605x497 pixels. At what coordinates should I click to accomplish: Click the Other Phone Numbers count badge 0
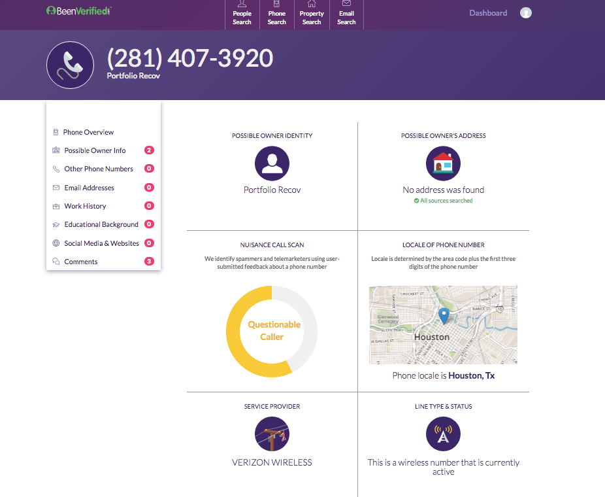tap(150, 168)
